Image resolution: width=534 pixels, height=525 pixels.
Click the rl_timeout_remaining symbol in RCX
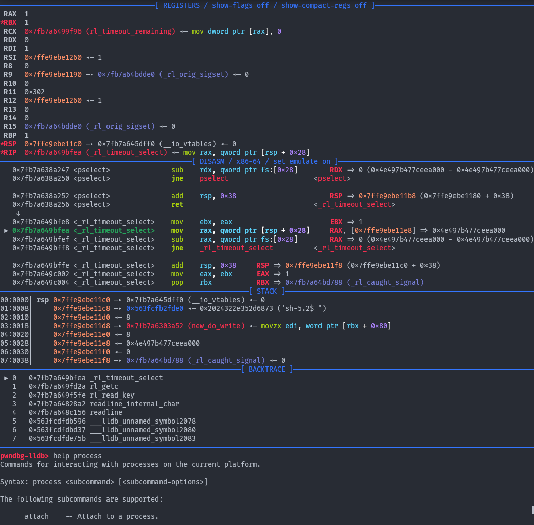(x=130, y=31)
